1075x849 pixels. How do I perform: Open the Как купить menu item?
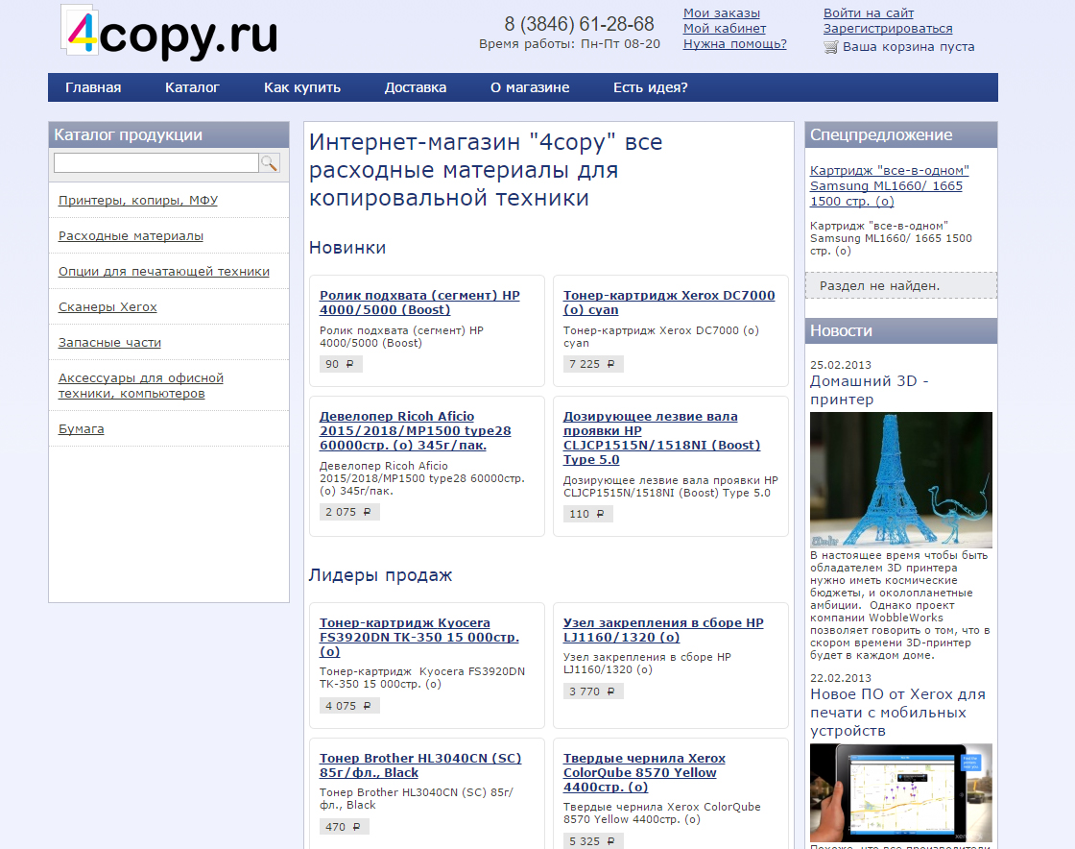click(x=302, y=87)
